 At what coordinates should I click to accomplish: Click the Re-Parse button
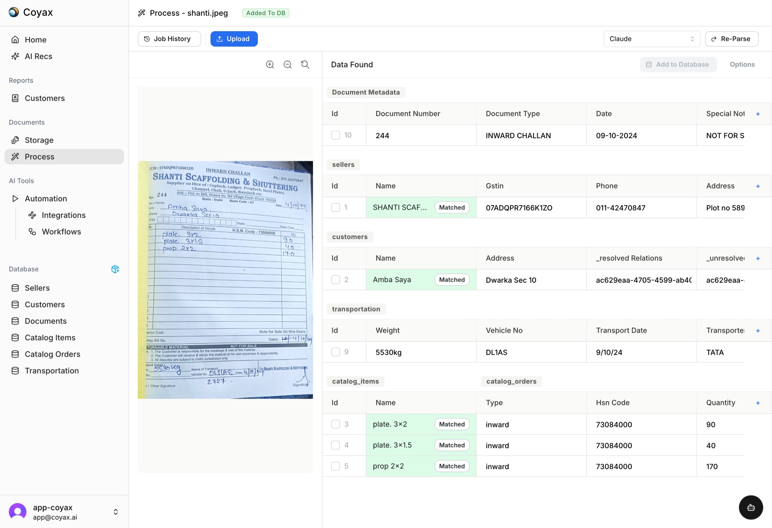click(x=731, y=39)
